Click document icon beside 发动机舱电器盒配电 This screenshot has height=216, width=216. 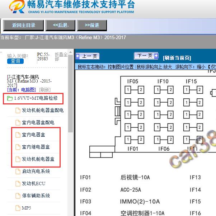pyautogui.click(x=18, y=111)
